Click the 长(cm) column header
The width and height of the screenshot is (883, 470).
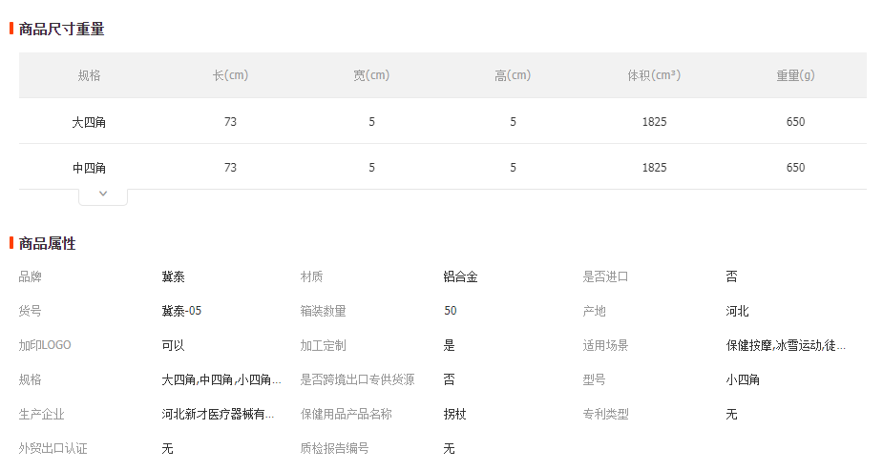(230, 75)
